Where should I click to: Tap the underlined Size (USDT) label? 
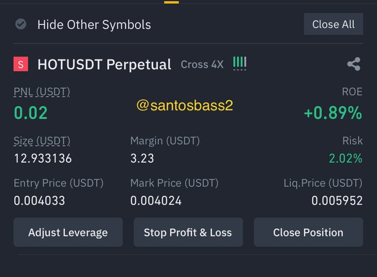coord(42,141)
